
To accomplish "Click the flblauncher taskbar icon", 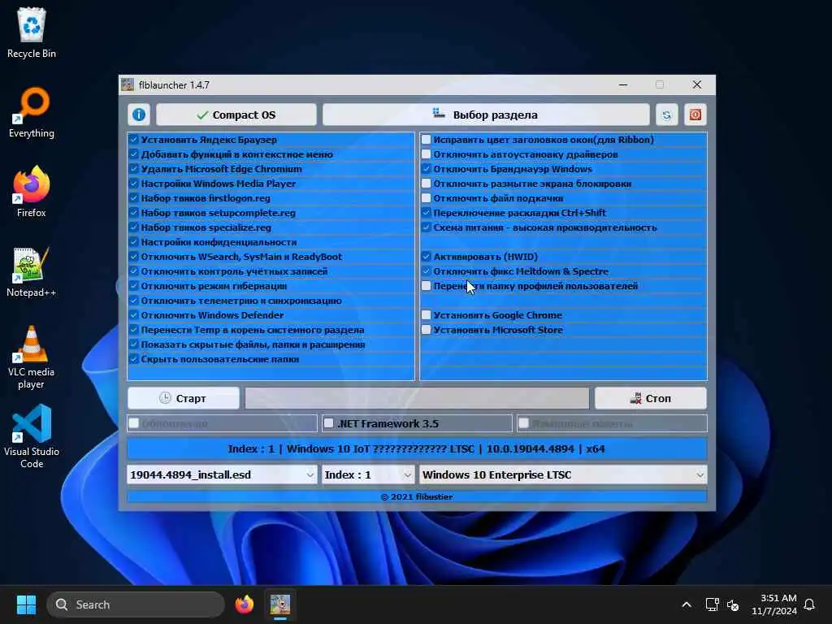I will (280, 604).
